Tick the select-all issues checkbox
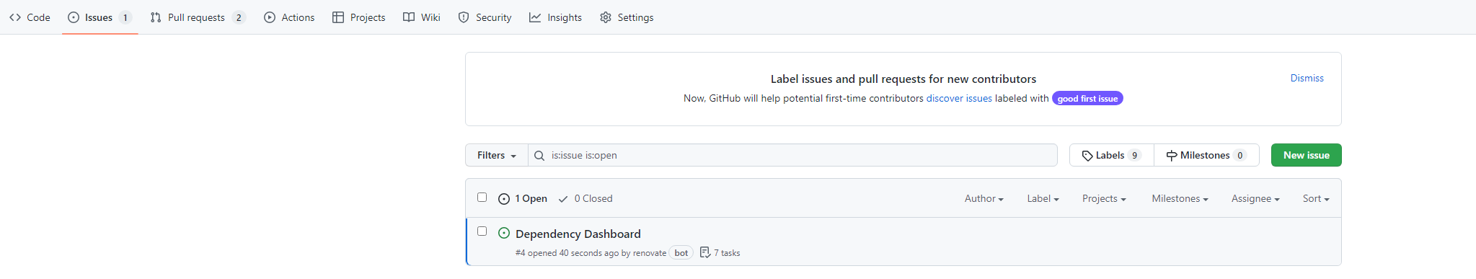The width and height of the screenshot is (1476, 279). pos(482,197)
